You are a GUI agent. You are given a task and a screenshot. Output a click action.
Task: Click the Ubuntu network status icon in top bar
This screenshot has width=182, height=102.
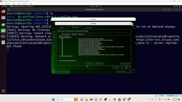(x=175, y=6)
